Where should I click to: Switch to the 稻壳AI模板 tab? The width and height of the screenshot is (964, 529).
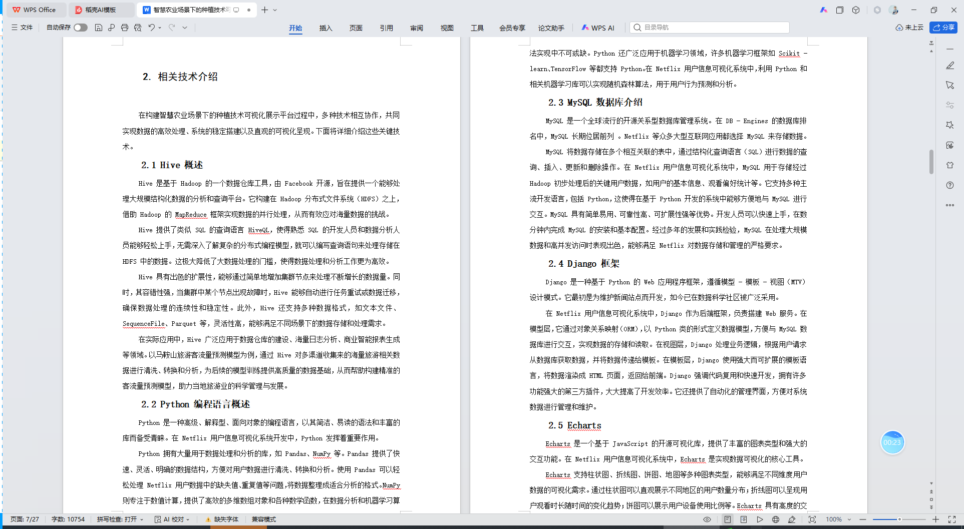[x=101, y=10]
